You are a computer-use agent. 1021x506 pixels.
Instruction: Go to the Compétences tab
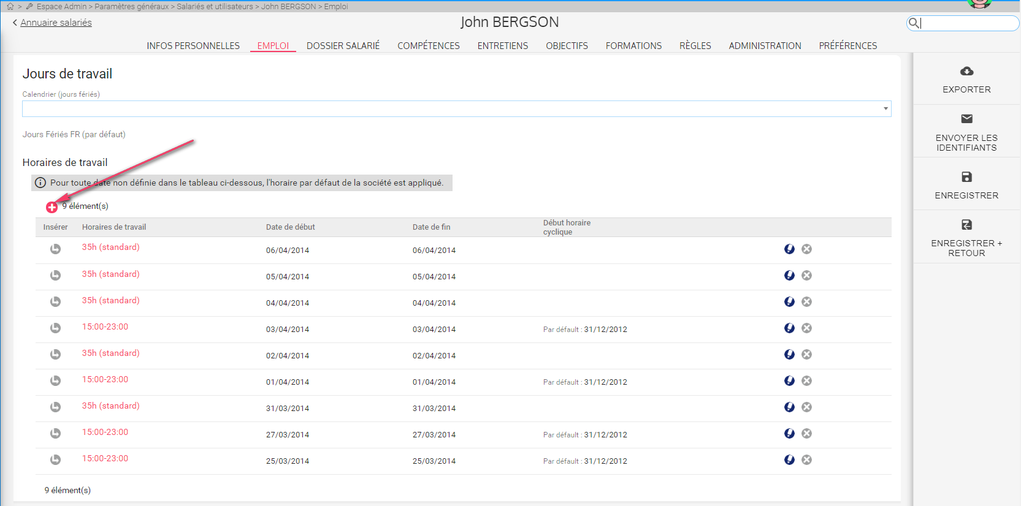click(x=429, y=46)
